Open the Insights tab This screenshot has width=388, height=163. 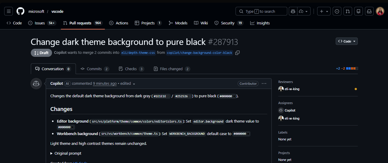click(260, 23)
